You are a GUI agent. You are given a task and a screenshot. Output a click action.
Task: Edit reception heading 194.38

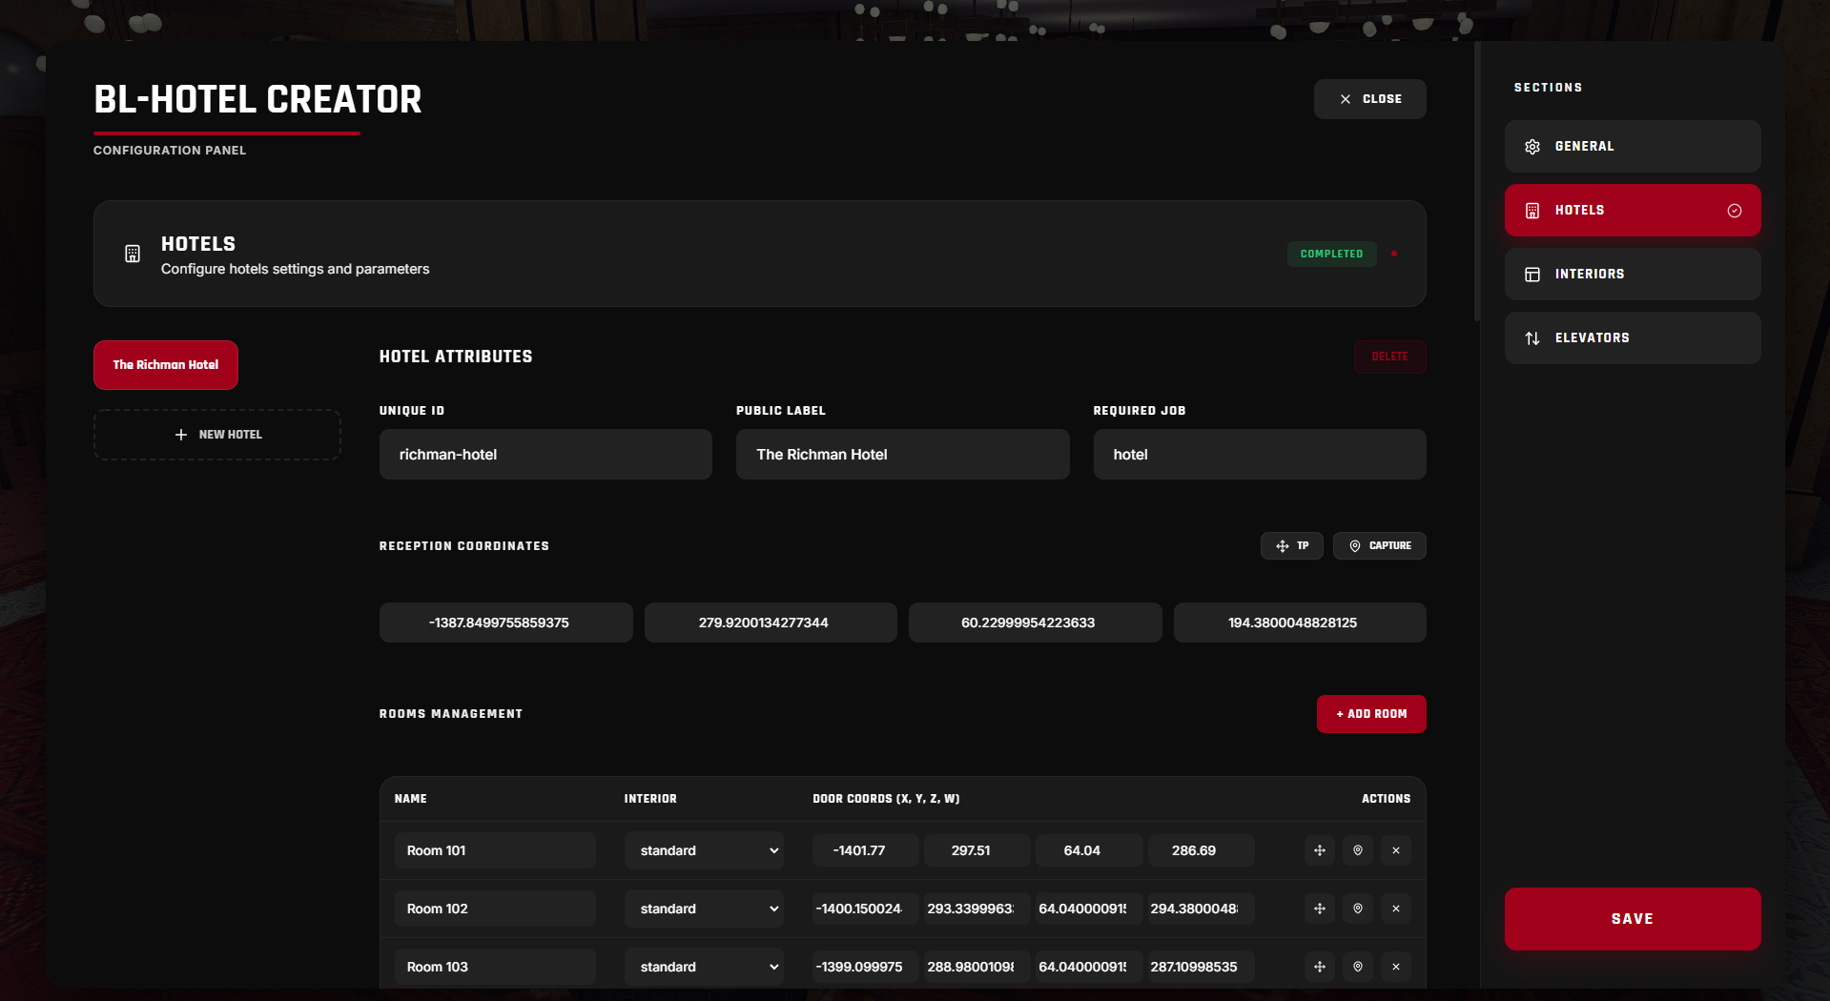(1300, 623)
